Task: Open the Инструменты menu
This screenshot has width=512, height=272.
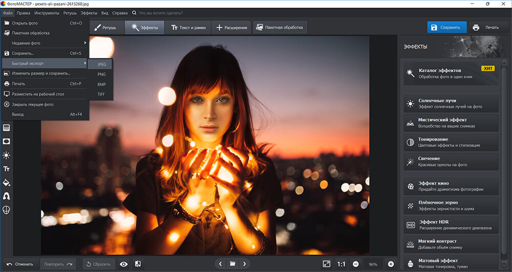Action: click(47, 13)
